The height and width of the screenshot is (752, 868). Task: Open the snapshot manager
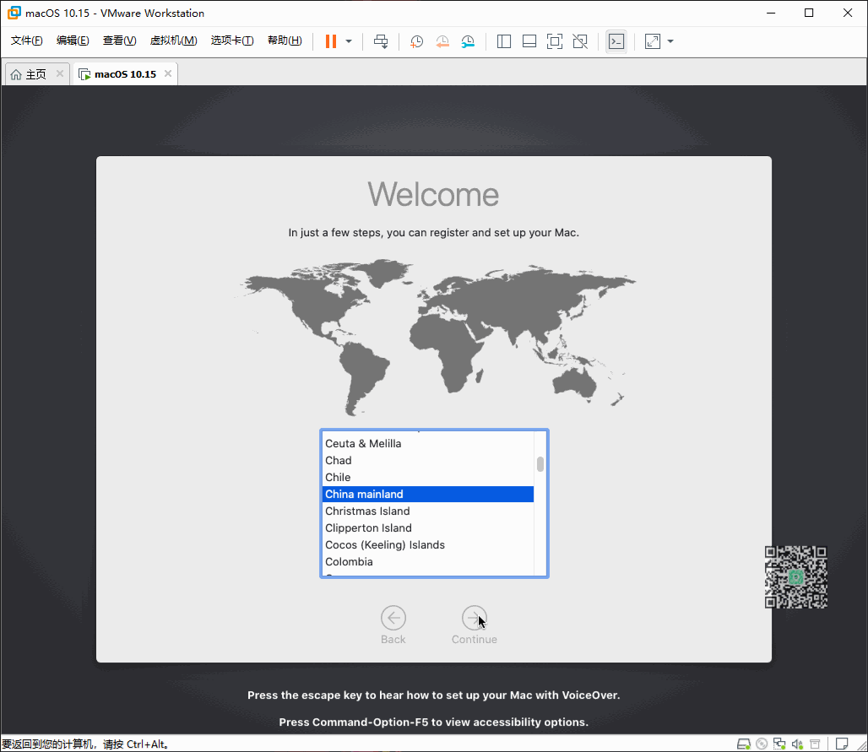click(x=468, y=41)
